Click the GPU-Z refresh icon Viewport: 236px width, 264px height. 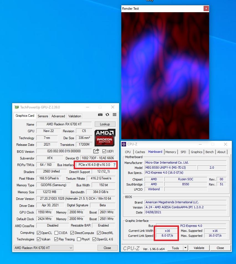(107, 115)
